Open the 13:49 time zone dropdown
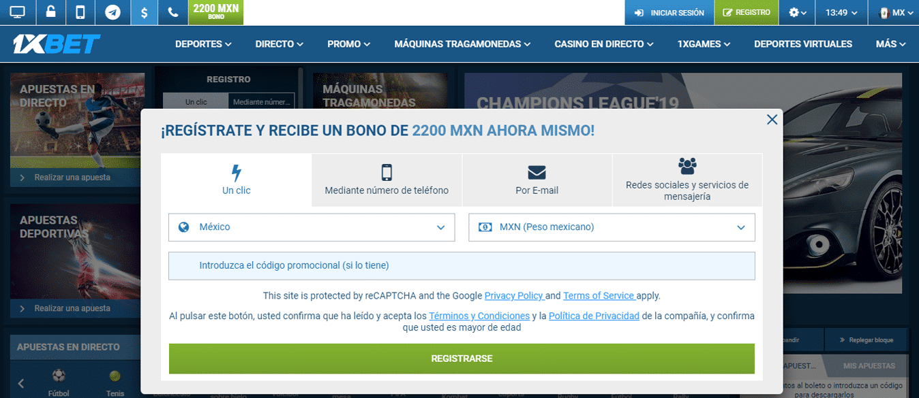 pyautogui.click(x=842, y=12)
